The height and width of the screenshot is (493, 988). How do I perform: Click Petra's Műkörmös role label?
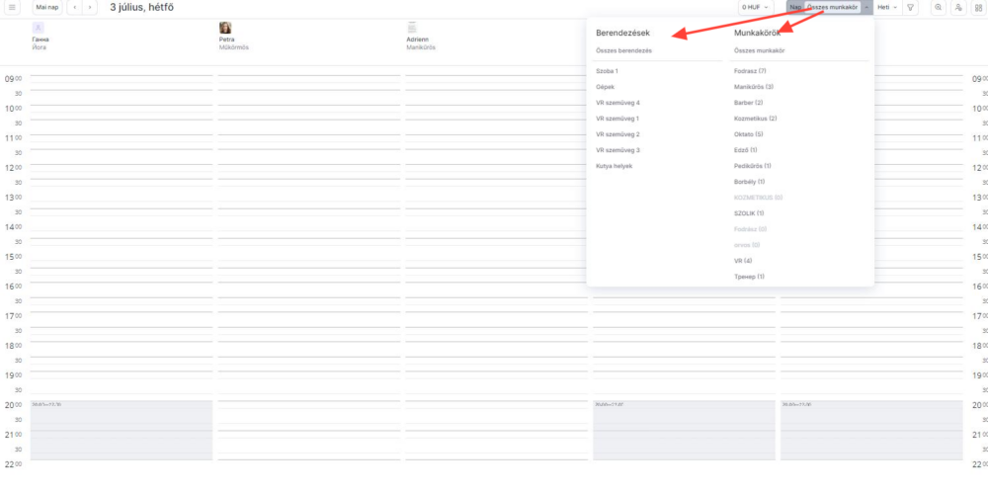pyautogui.click(x=234, y=47)
